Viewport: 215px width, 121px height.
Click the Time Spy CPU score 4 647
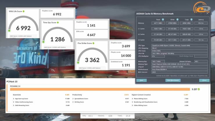91,35
